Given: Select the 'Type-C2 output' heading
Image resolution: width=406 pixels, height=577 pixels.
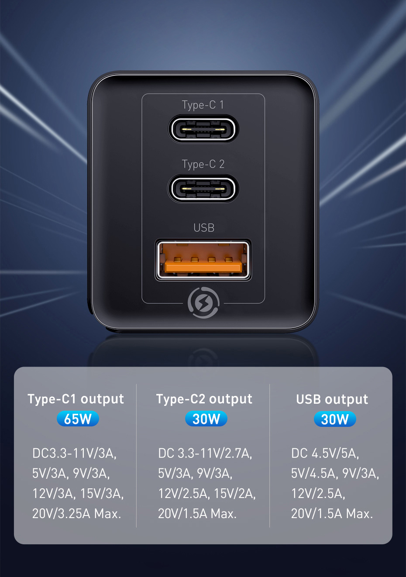Looking at the screenshot, I should [x=204, y=399].
